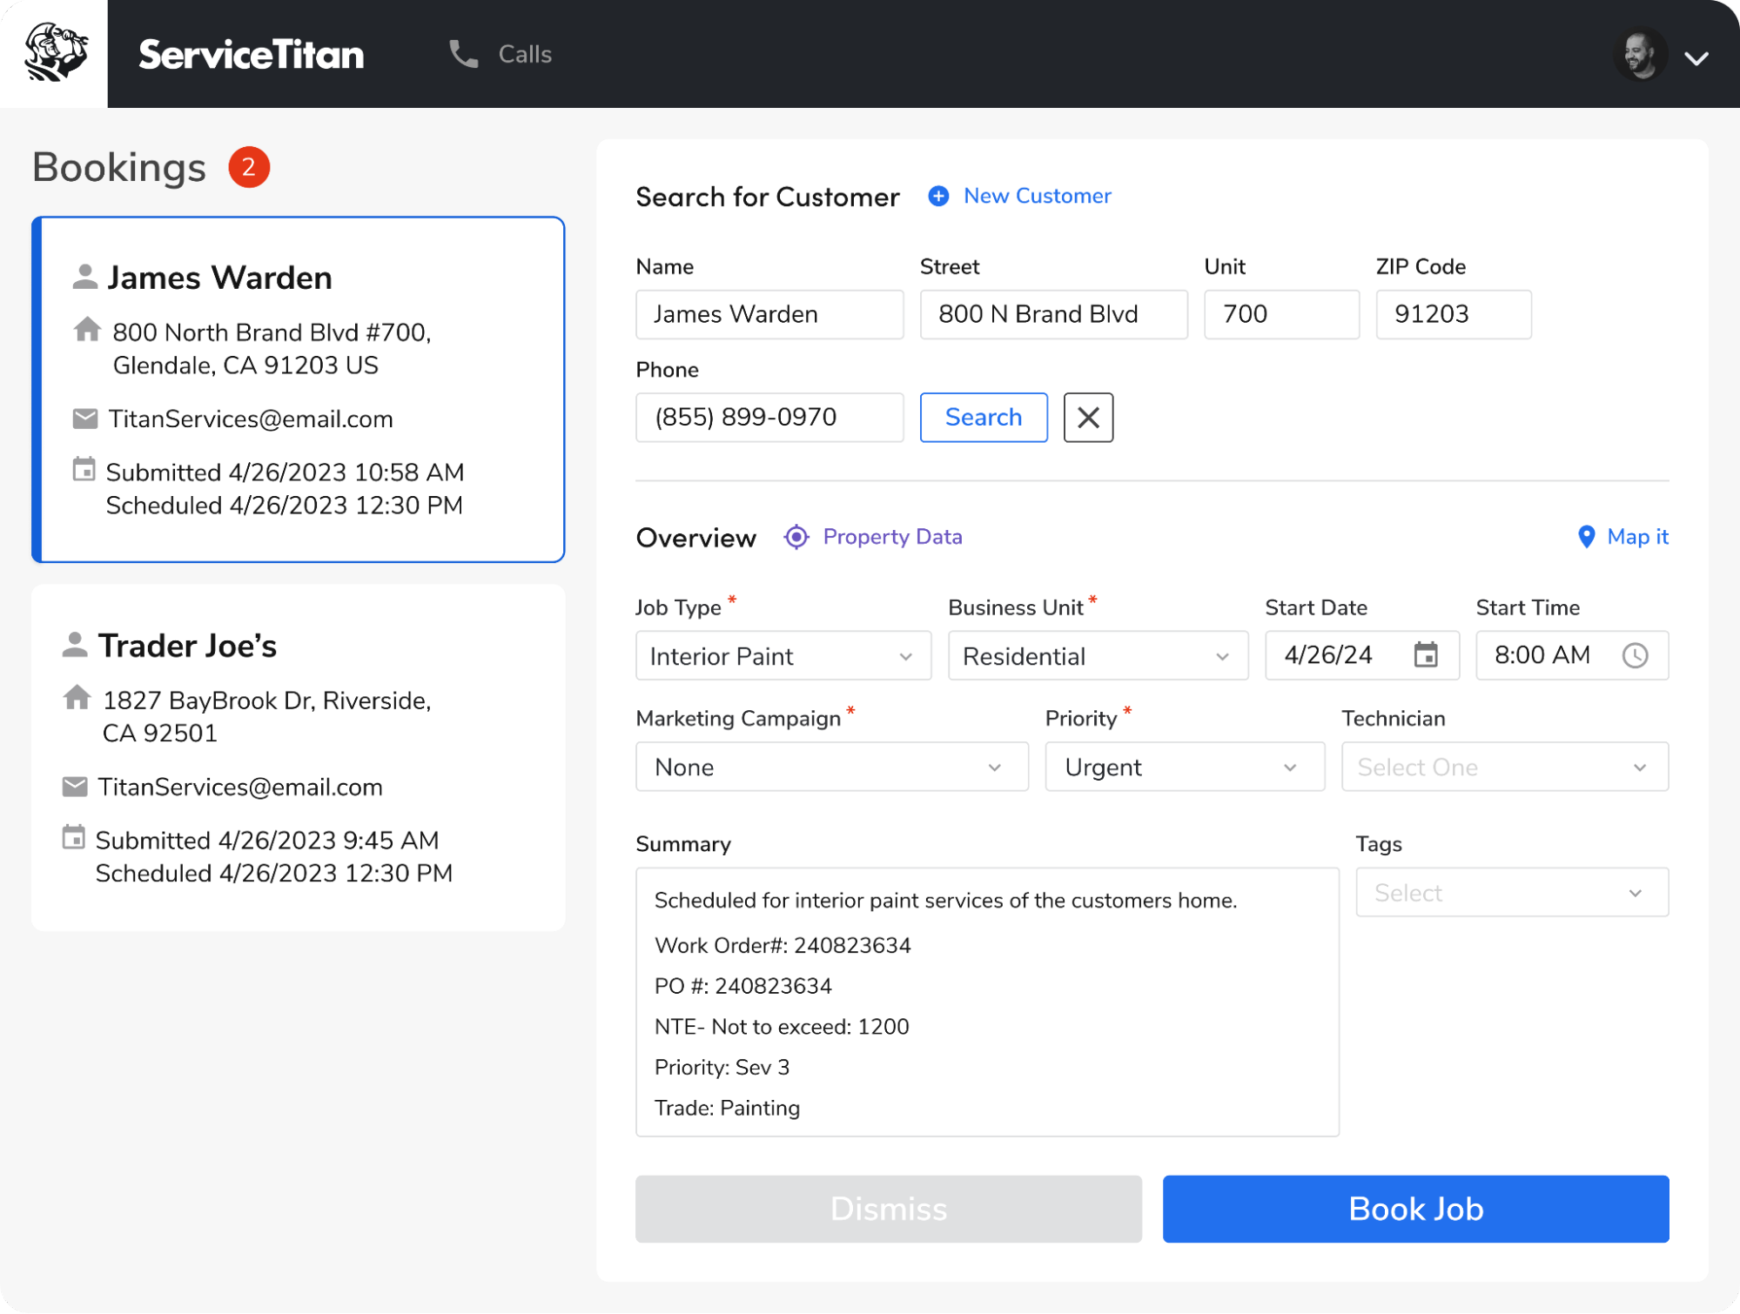Click the Calls phone icon
Image resolution: width=1740 pixels, height=1314 pixels.
(463, 54)
